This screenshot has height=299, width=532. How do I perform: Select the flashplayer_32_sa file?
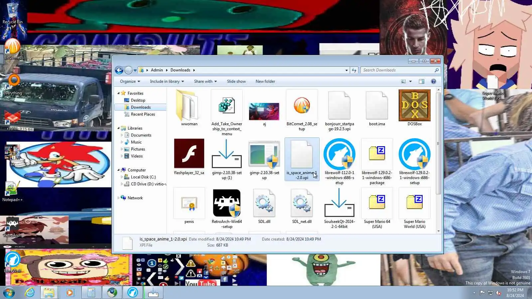coord(189,157)
